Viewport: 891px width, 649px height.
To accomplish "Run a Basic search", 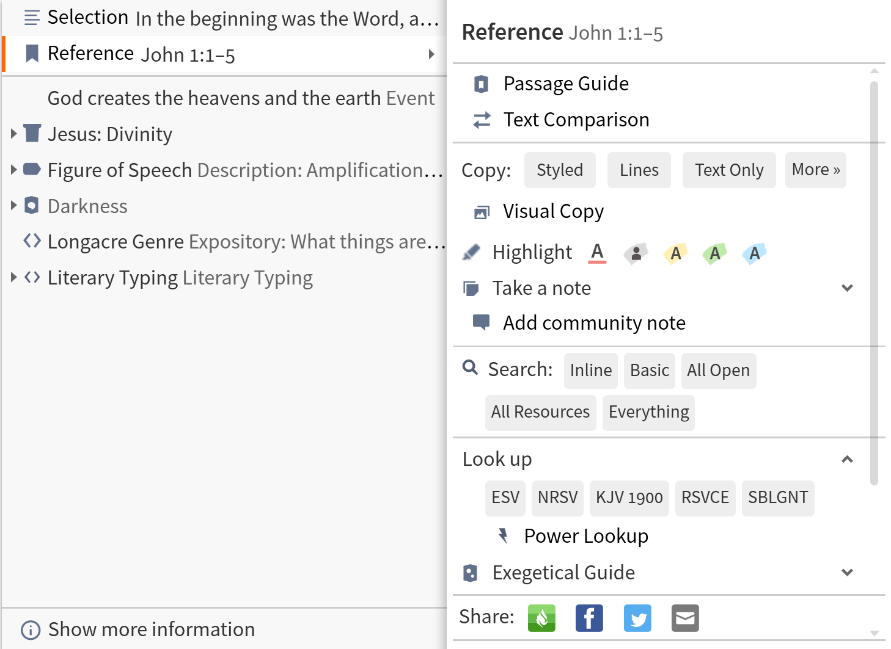I will 650,371.
